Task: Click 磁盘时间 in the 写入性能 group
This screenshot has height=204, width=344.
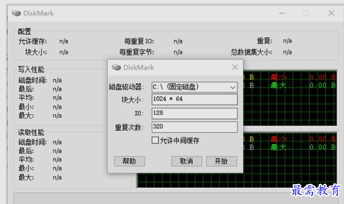Action: tap(33, 80)
